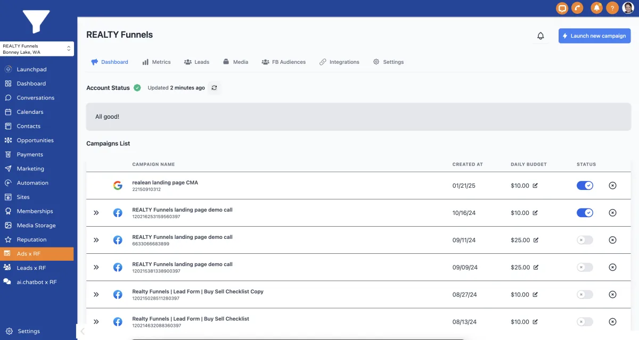639x340 pixels.
Task: Edit daily budget of the 08/13/24 campaign
Action: [535, 321]
